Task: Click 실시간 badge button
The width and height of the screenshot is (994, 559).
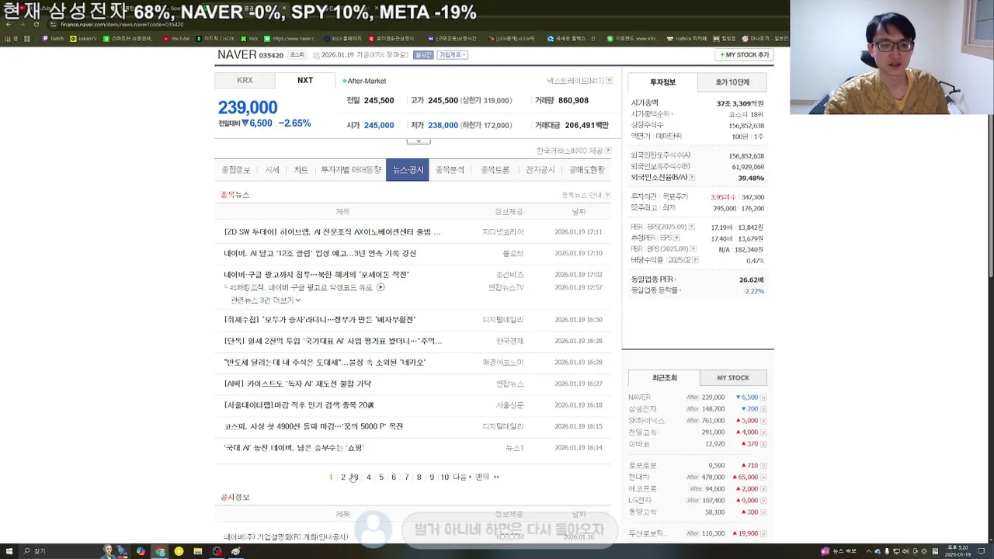Action: click(x=423, y=55)
